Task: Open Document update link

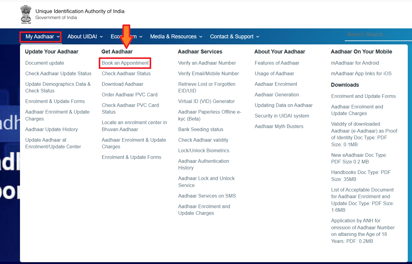Action: pos(45,63)
